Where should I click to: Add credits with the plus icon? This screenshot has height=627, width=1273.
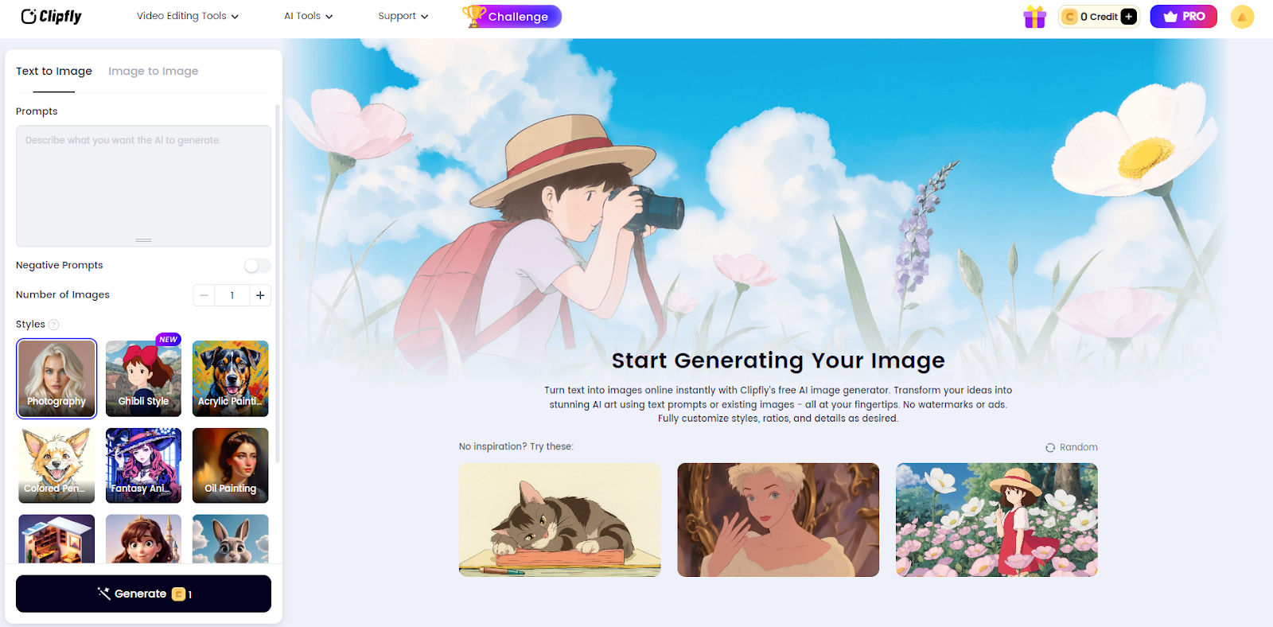1128,17
